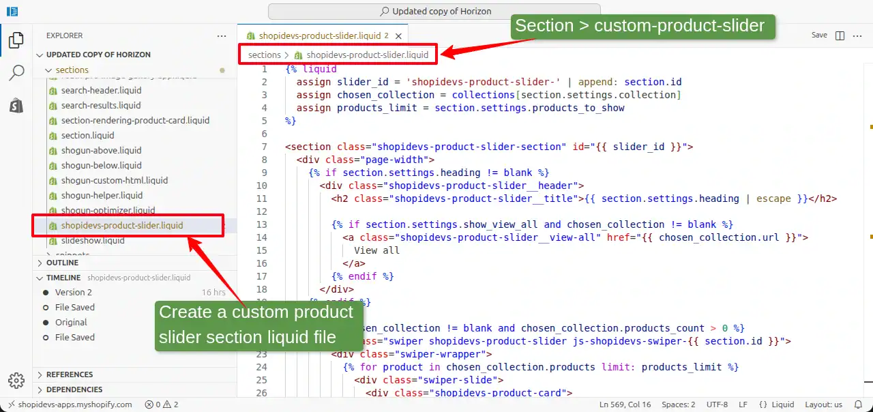Click the Updated copy of Horizon search box
The width and height of the screenshot is (873, 412).
[x=434, y=11]
